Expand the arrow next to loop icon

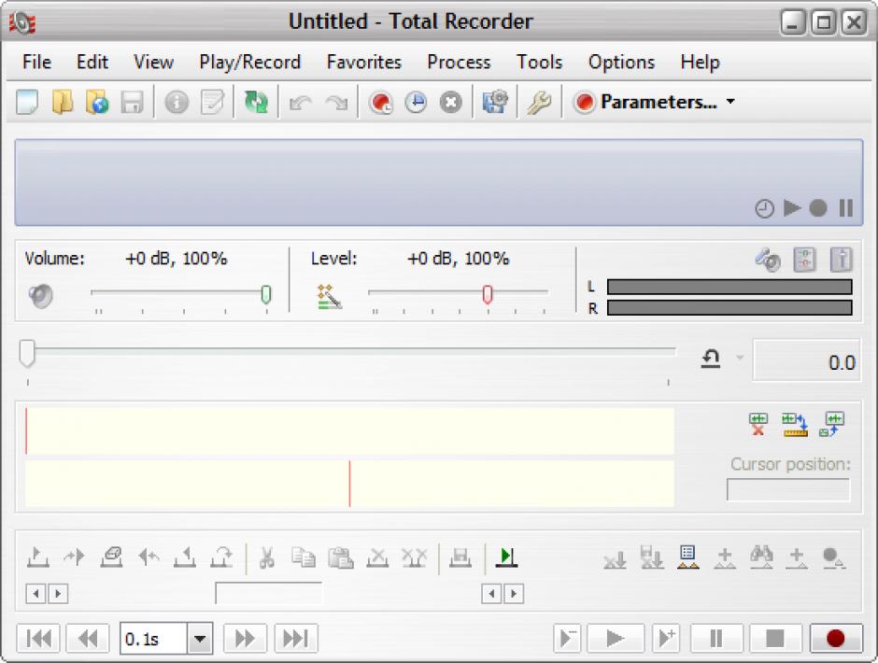740,359
